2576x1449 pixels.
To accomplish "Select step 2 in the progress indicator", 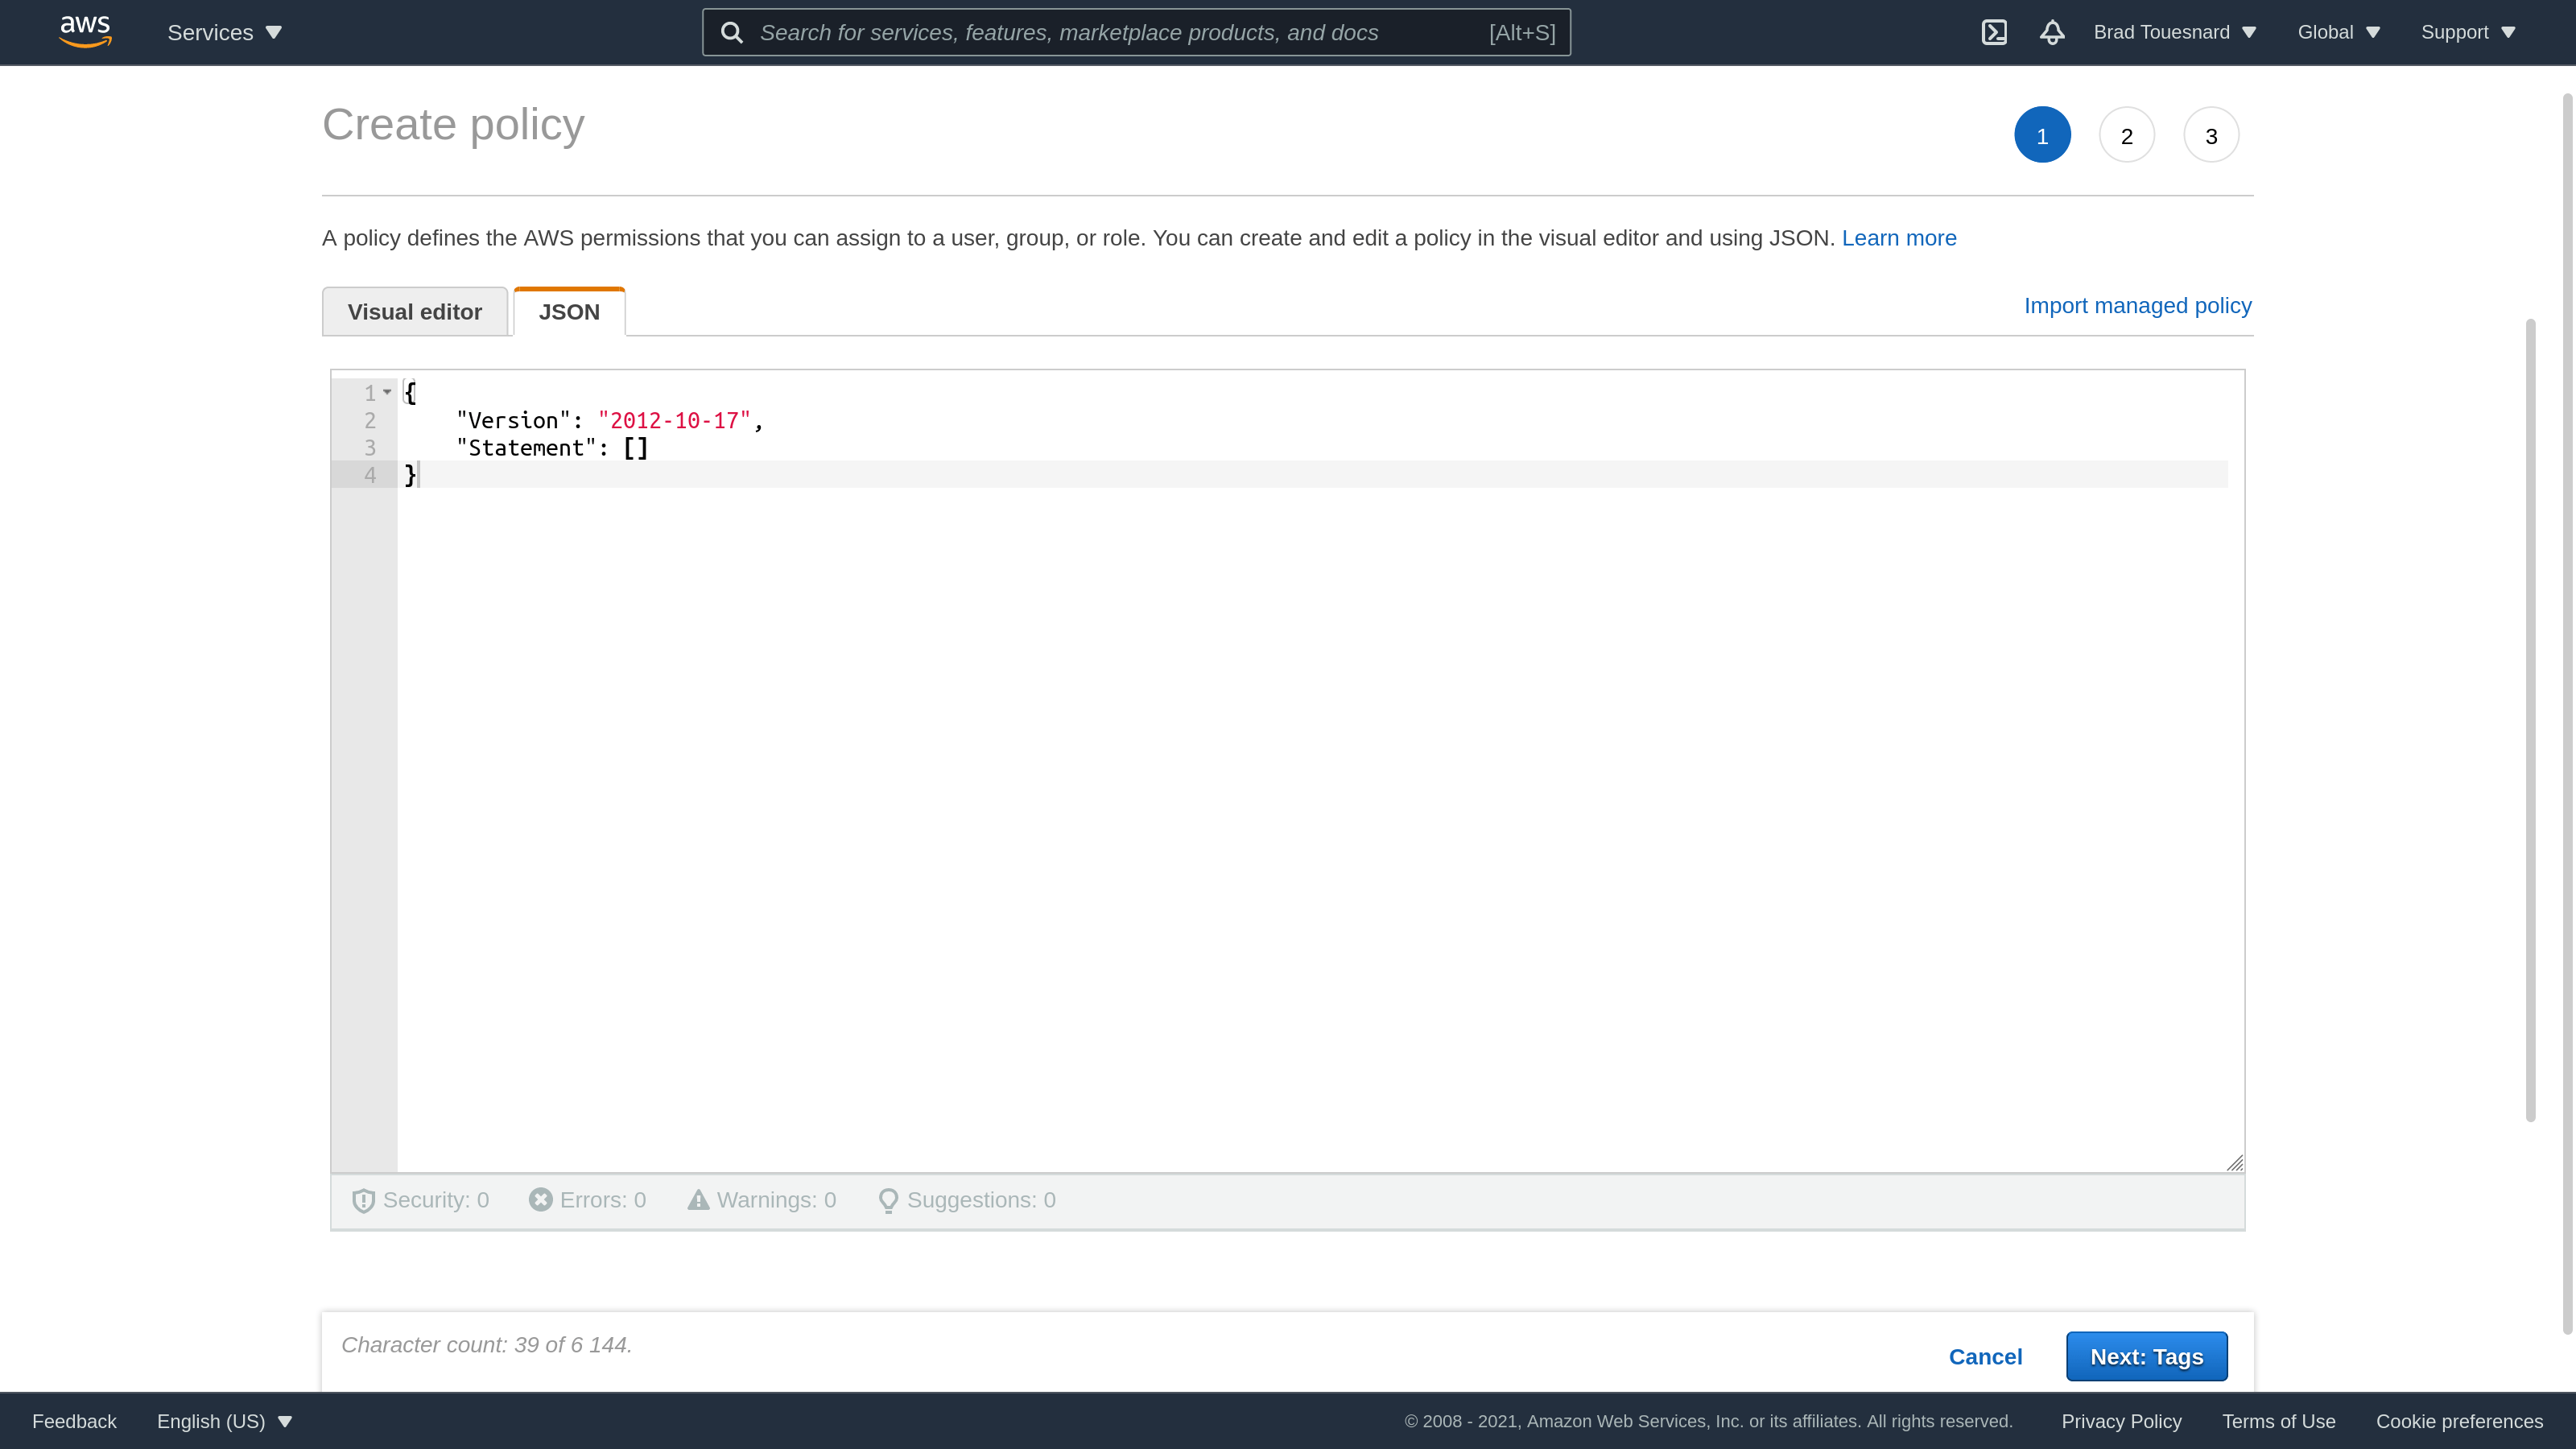I will tap(2126, 135).
